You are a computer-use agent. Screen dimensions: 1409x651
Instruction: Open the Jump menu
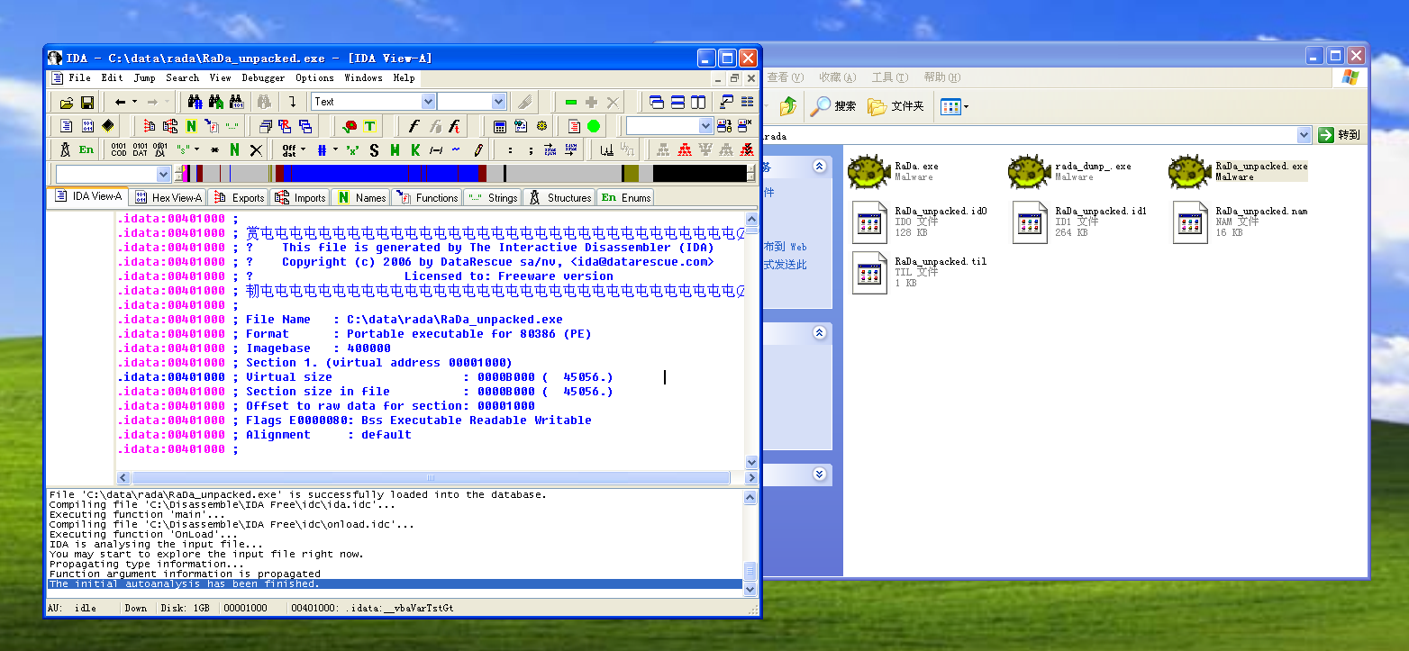tap(145, 78)
